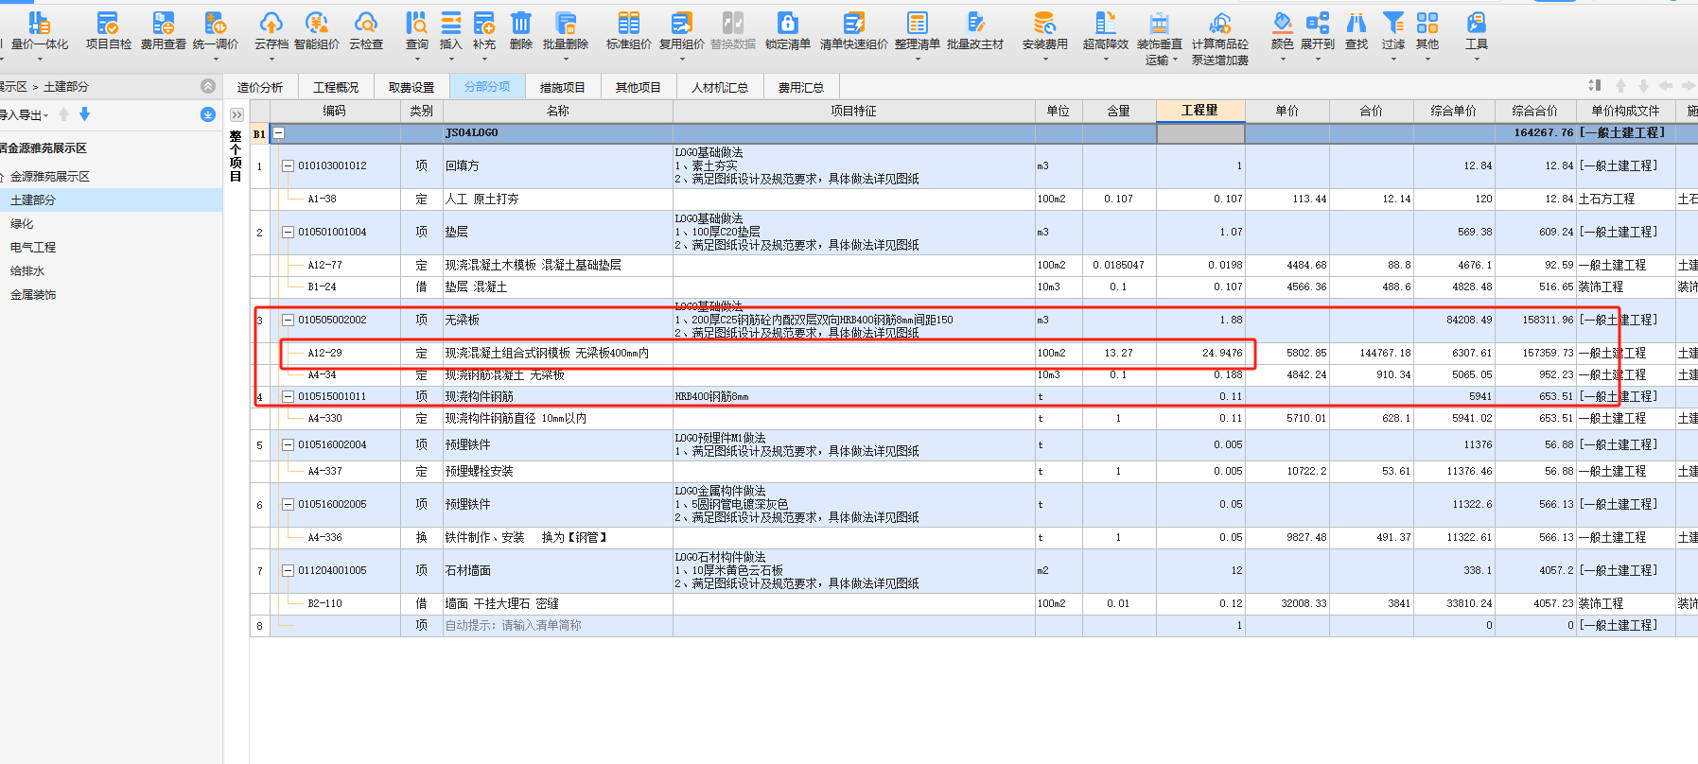Collapse the B1 JS04LOGO section
Viewport: 1698px width, 764px height.
(x=279, y=133)
